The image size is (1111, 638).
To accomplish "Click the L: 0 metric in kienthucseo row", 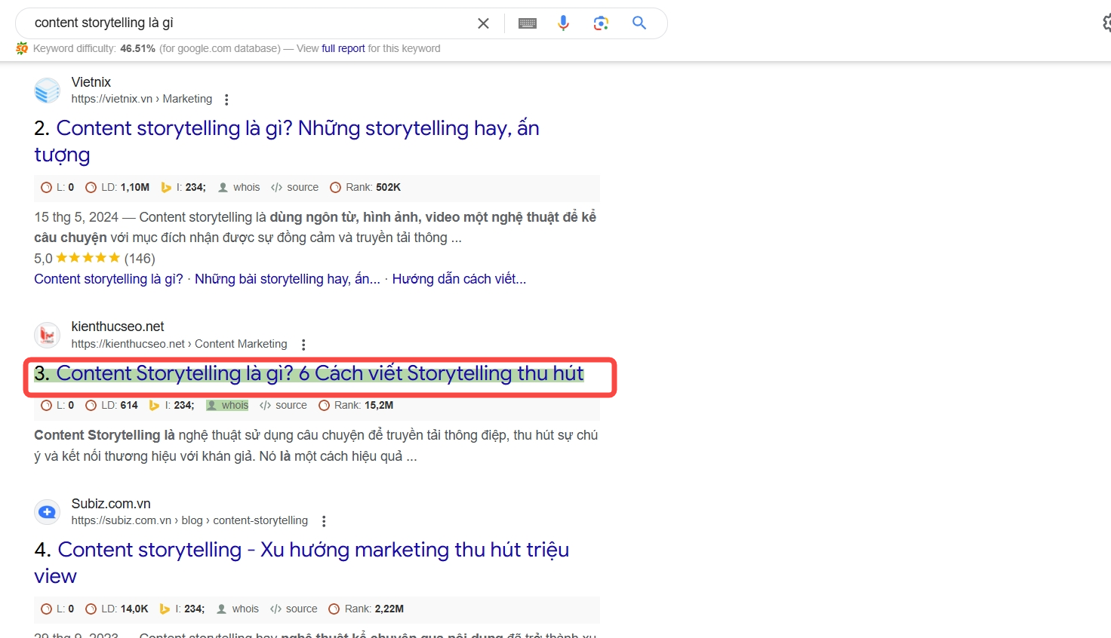I will 57,405.
